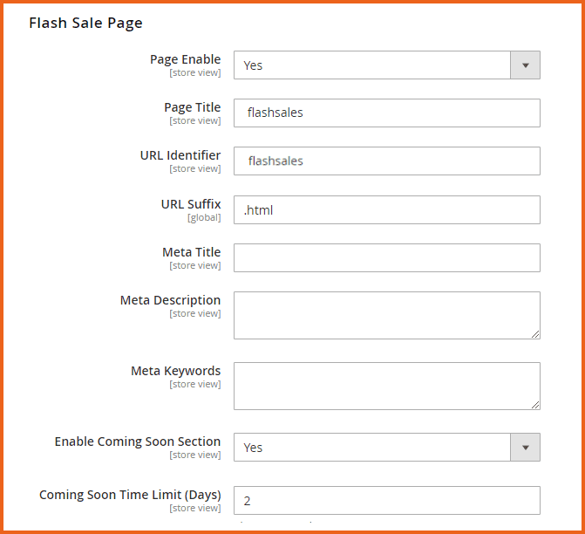Click the Meta Keywords label

(x=175, y=371)
